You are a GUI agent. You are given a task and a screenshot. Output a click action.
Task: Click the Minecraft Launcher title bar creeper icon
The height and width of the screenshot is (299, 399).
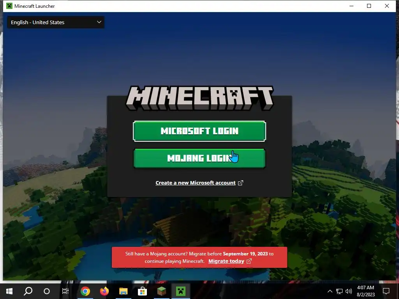[x=9, y=6]
